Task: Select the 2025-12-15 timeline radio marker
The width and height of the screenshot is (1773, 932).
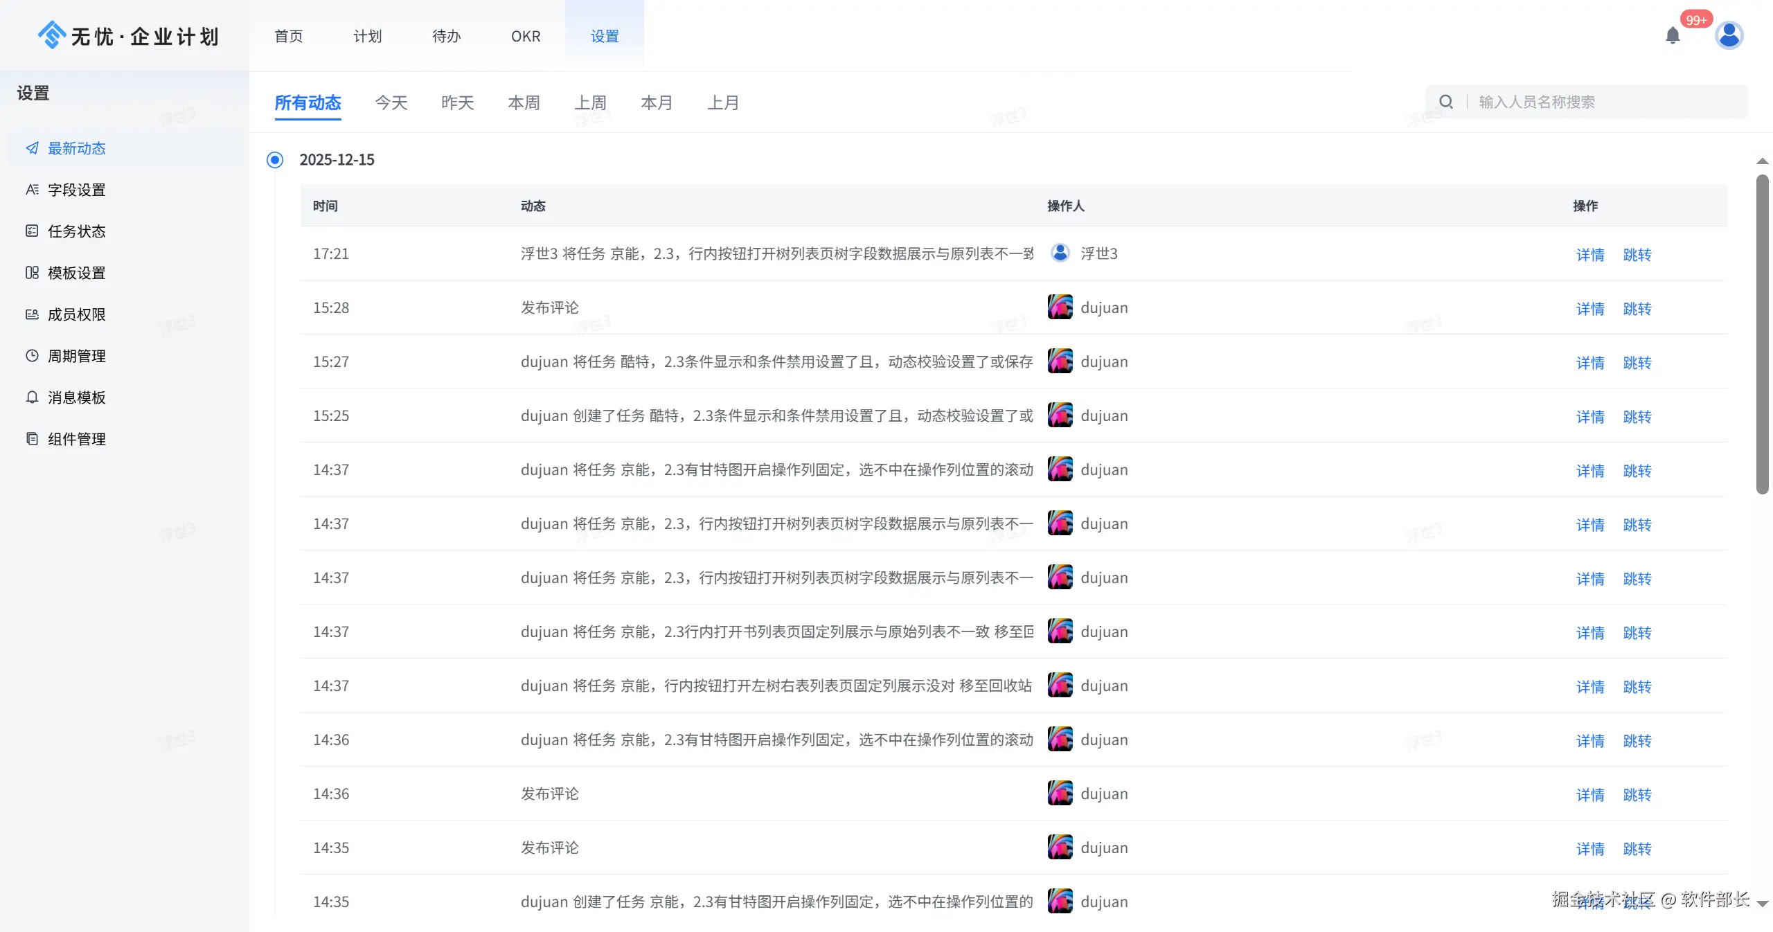Action: [275, 160]
